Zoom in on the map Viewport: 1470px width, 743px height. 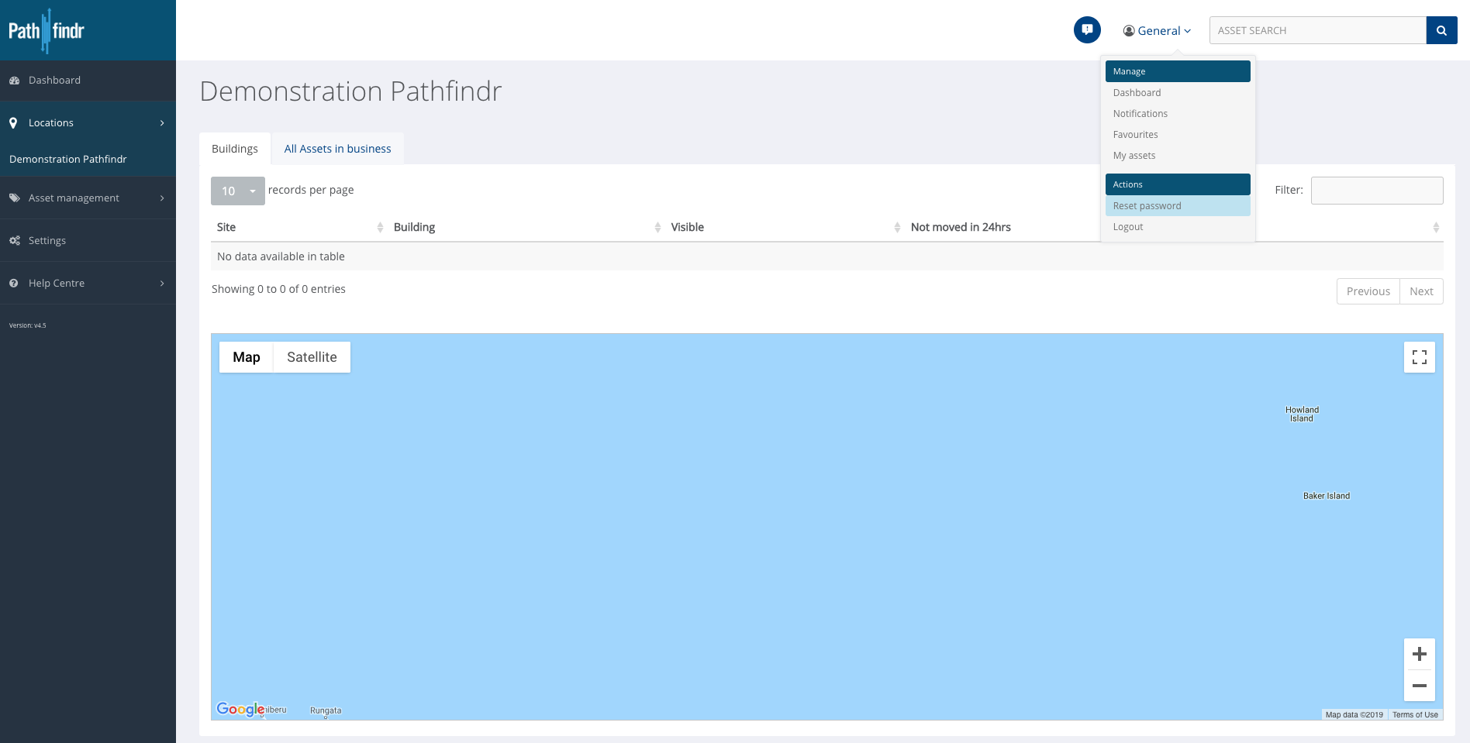pos(1419,654)
